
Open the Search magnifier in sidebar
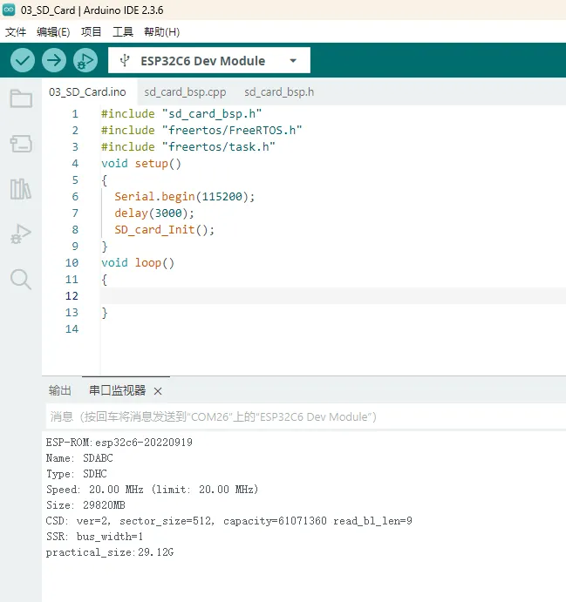pyautogui.click(x=21, y=279)
